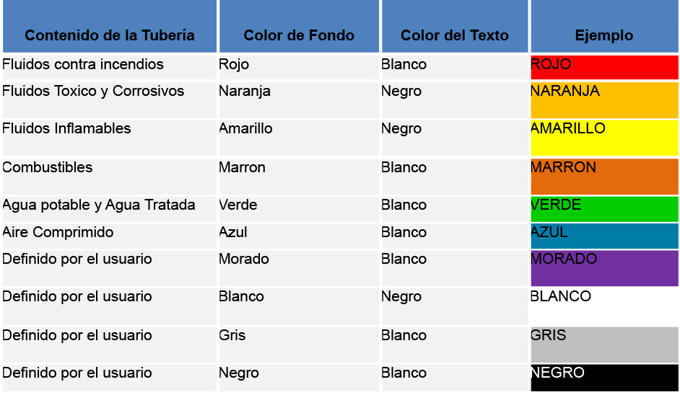The width and height of the screenshot is (680, 413).
Task: Click the purple MORADO example swatch
Action: tap(604, 267)
